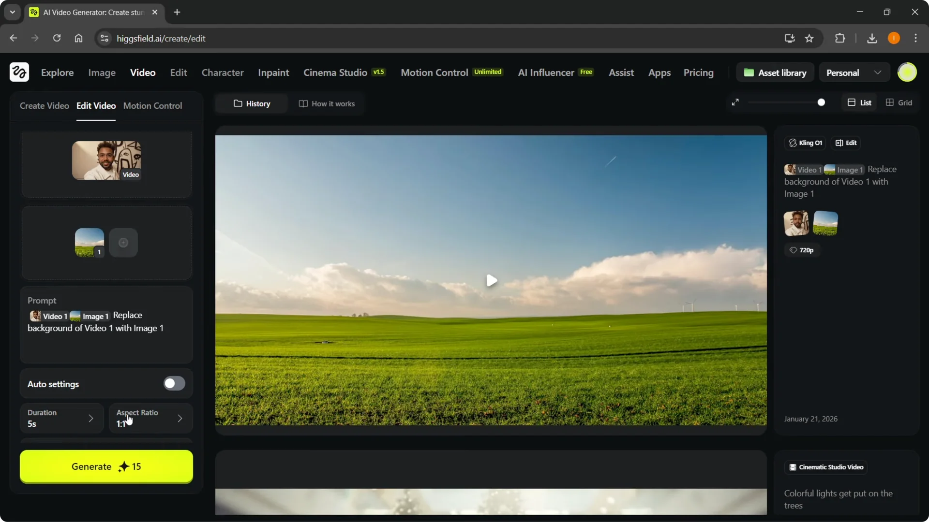Expand the preview with the fullscreen arrows icon
Viewport: 929px width, 522px height.
tap(735, 102)
